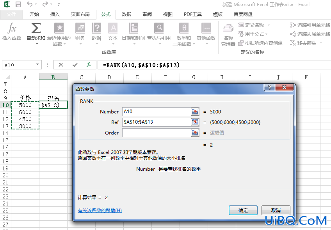Select cell containing 4500
Viewport: 331px width, 230px height.
click(x=25, y=119)
